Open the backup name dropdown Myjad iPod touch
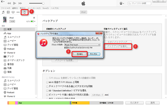The width and height of the screenshot is (167, 107). pyautogui.click(x=82, y=45)
